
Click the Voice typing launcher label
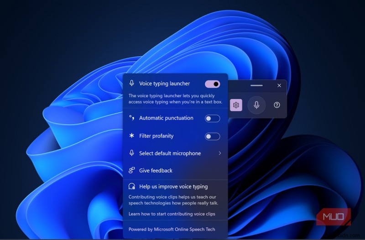164,83
